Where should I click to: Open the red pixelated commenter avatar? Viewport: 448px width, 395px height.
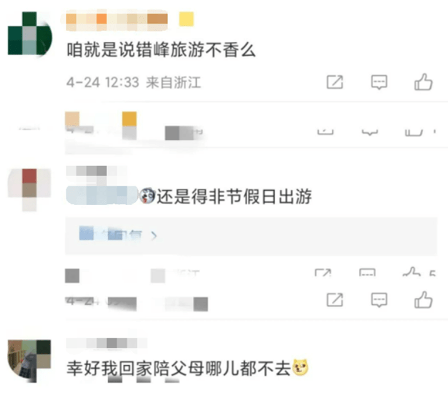point(29,190)
